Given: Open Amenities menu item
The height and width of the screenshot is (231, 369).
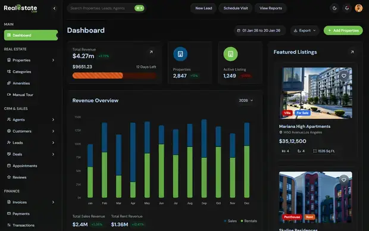Looking at the screenshot, I should [31, 83].
